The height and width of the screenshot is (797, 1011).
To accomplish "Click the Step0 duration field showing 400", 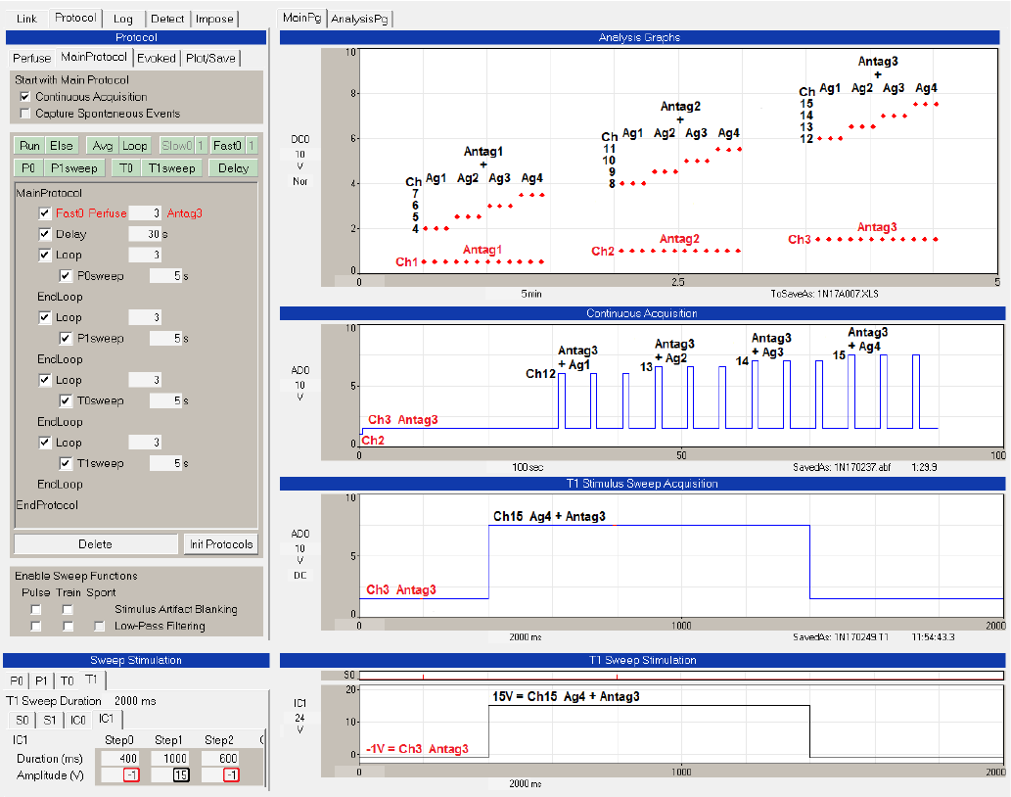I will point(129,758).
